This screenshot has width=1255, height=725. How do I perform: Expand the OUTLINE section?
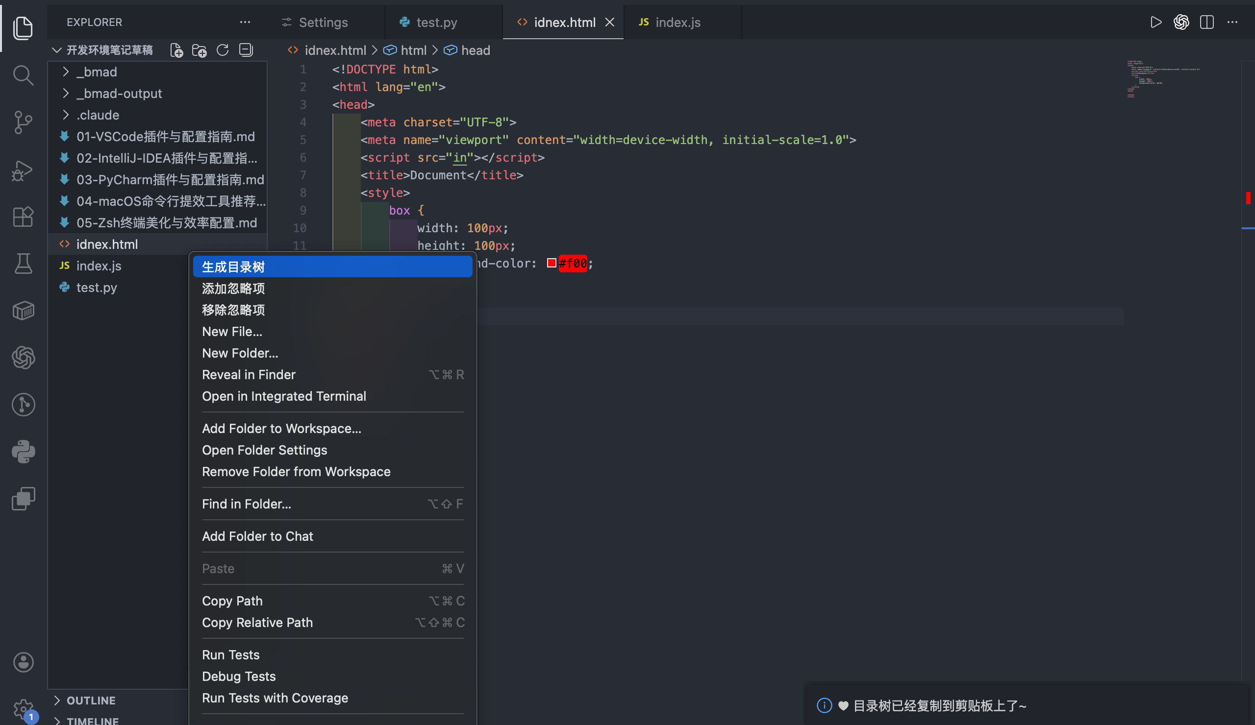tap(91, 700)
